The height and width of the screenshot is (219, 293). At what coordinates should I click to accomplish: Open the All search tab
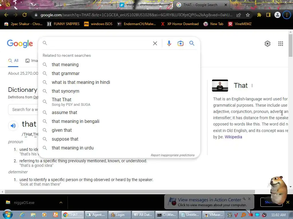[13, 60]
